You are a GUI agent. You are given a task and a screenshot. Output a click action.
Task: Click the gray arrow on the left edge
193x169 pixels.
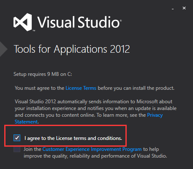pyautogui.click(x=4, y=49)
